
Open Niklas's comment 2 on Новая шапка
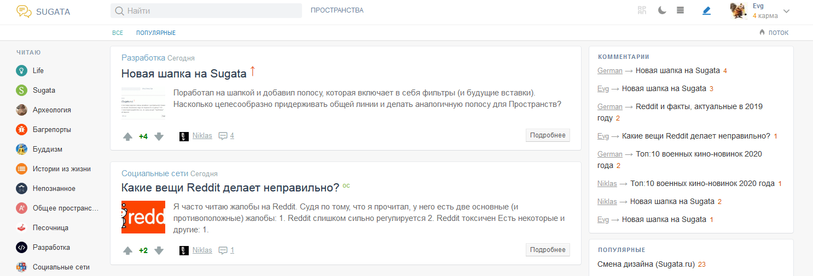pyautogui.click(x=672, y=201)
